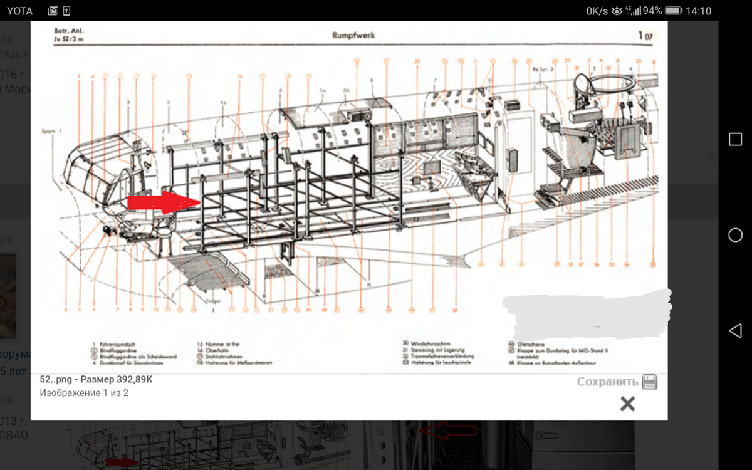
Task: Tap the 0K/s network speed indicator
Action: pos(597,11)
